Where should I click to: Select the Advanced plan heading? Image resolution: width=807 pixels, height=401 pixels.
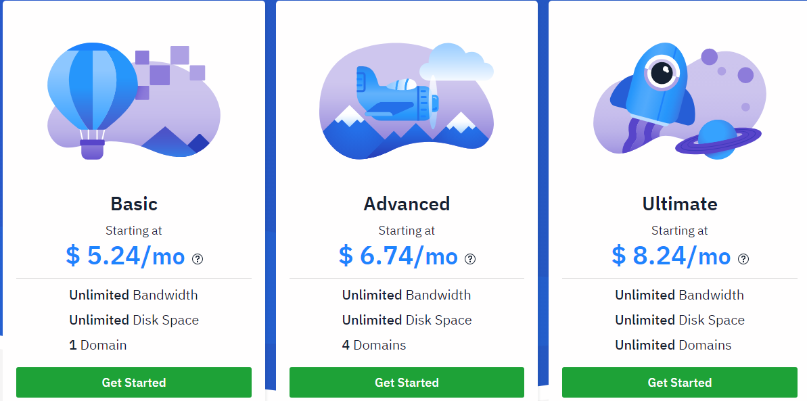(407, 204)
